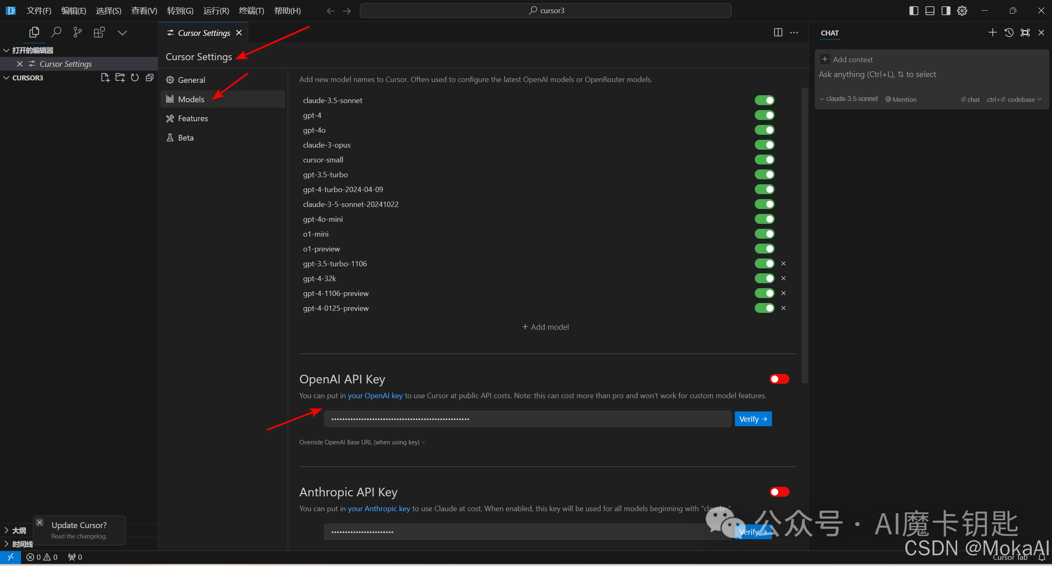The image size is (1052, 566).
Task: Open notifications bell in status bar
Action: pos(1042,557)
